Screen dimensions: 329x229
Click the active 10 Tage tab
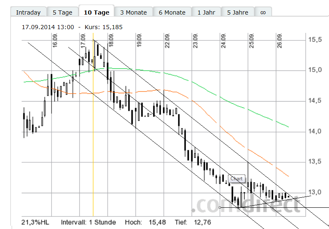pyautogui.click(x=96, y=12)
